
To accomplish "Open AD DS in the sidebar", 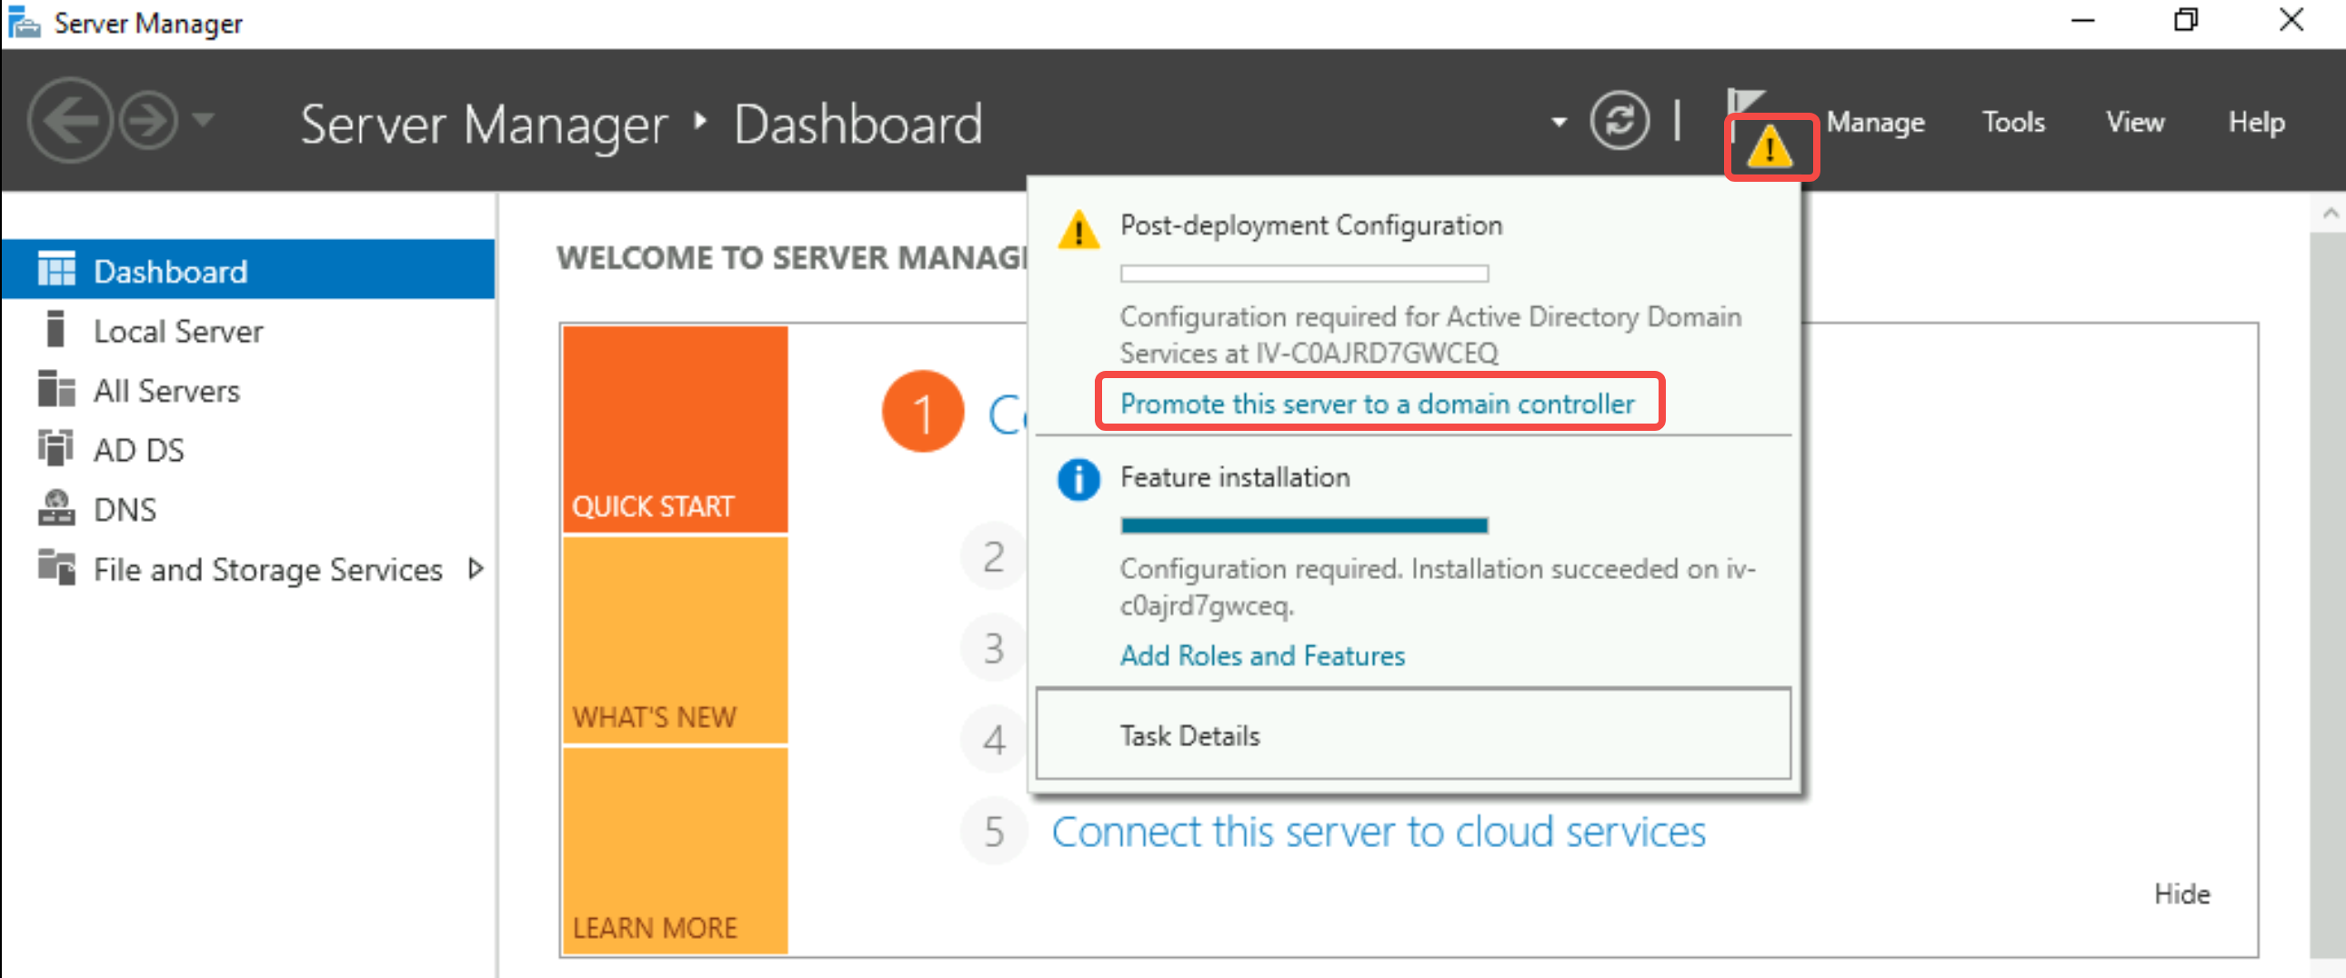I will click(247, 450).
